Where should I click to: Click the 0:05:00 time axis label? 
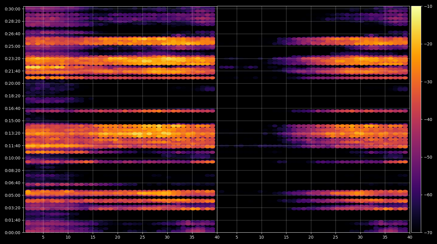13,195
